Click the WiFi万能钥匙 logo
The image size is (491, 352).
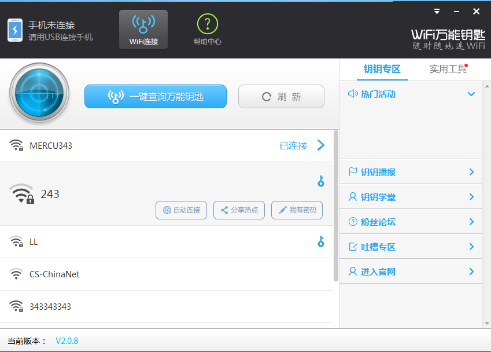[x=448, y=39]
